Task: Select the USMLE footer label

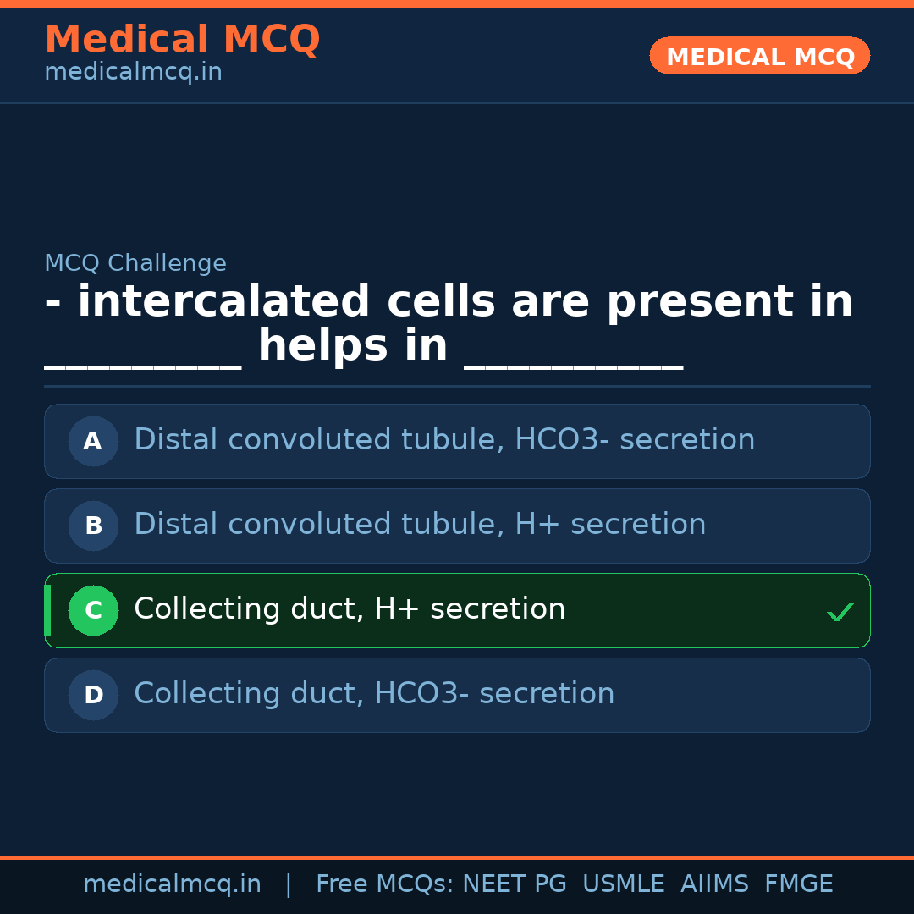Action: pos(623,884)
